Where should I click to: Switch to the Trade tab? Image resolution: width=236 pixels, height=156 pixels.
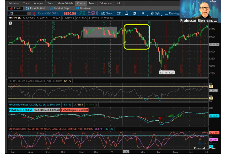(x=27, y=3)
